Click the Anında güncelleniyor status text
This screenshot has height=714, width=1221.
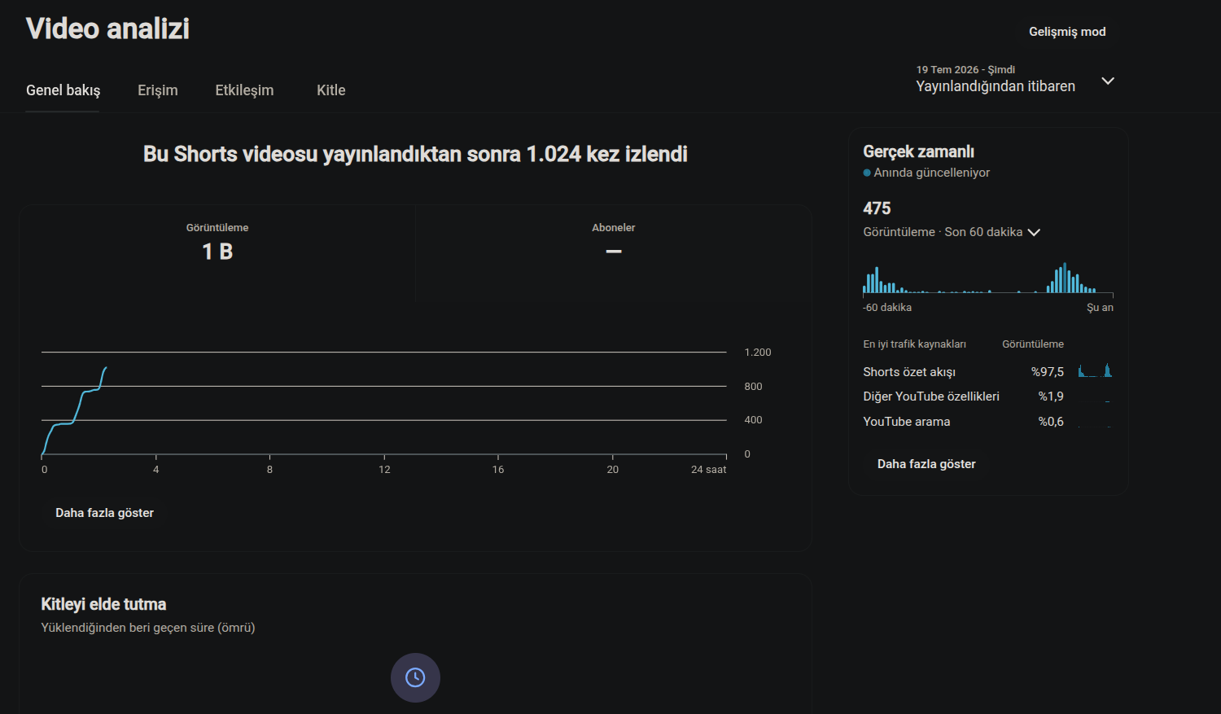click(x=932, y=173)
